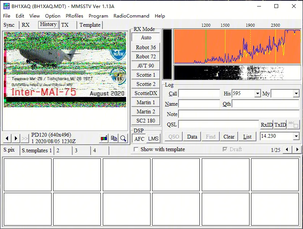The image size is (303, 229).
Task: Open the View menu
Action: (x=35, y=16)
